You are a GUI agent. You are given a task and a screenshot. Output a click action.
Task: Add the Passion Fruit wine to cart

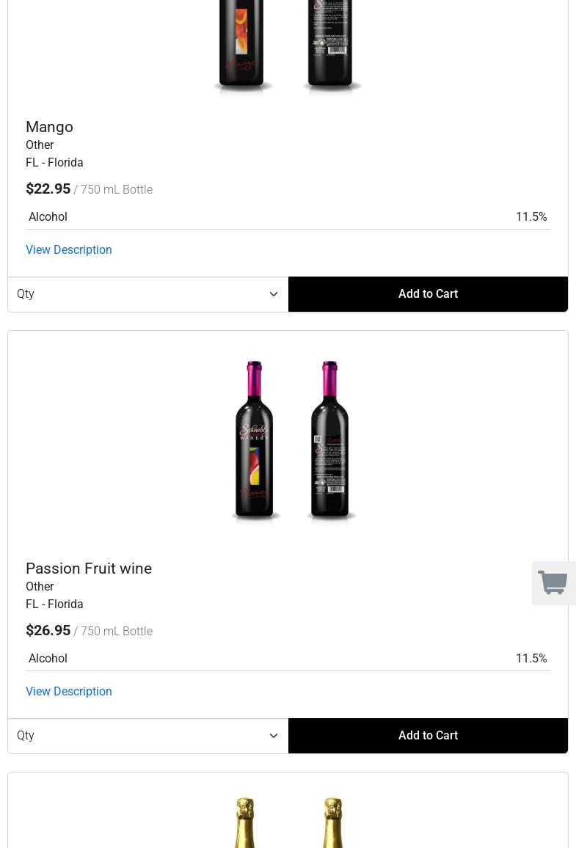tap(428, 736)
